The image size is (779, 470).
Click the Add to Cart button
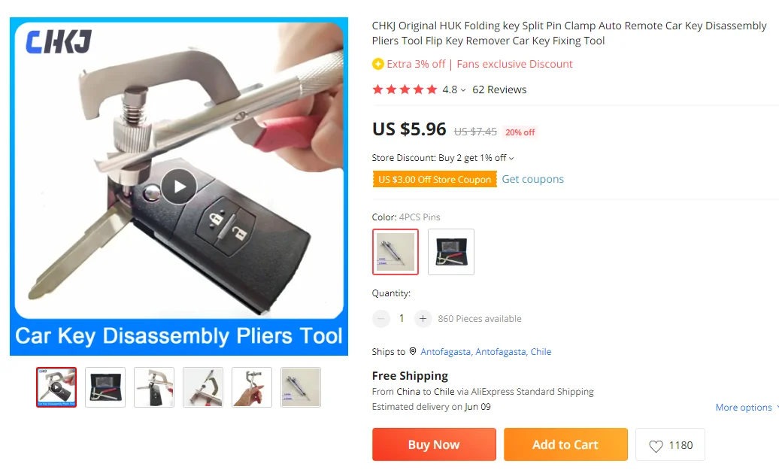[565, 444]
